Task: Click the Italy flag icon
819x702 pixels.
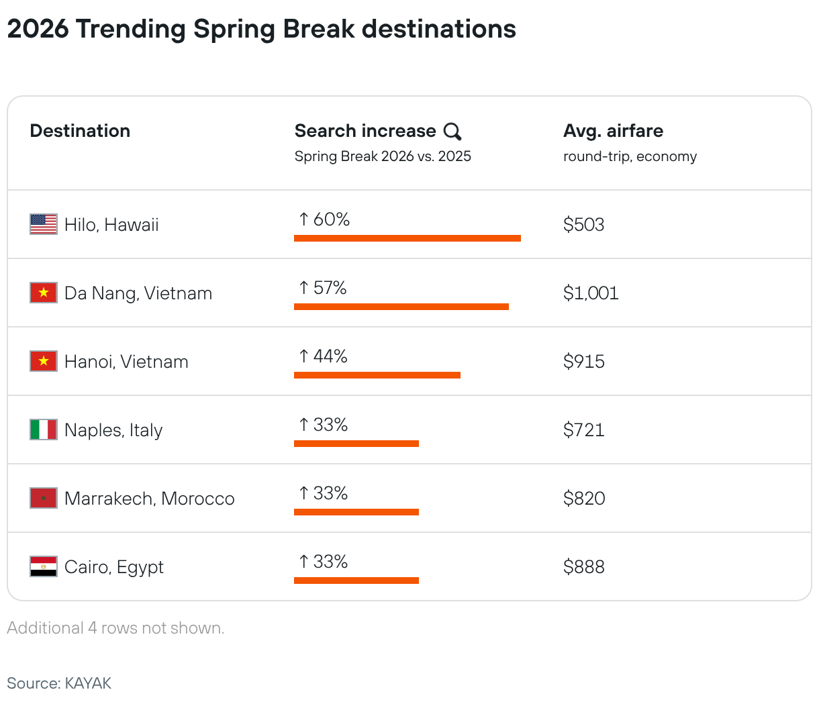Action: (44, 430)
